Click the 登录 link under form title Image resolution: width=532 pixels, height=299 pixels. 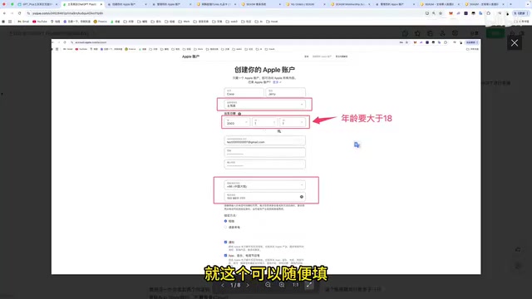(277, 82)
